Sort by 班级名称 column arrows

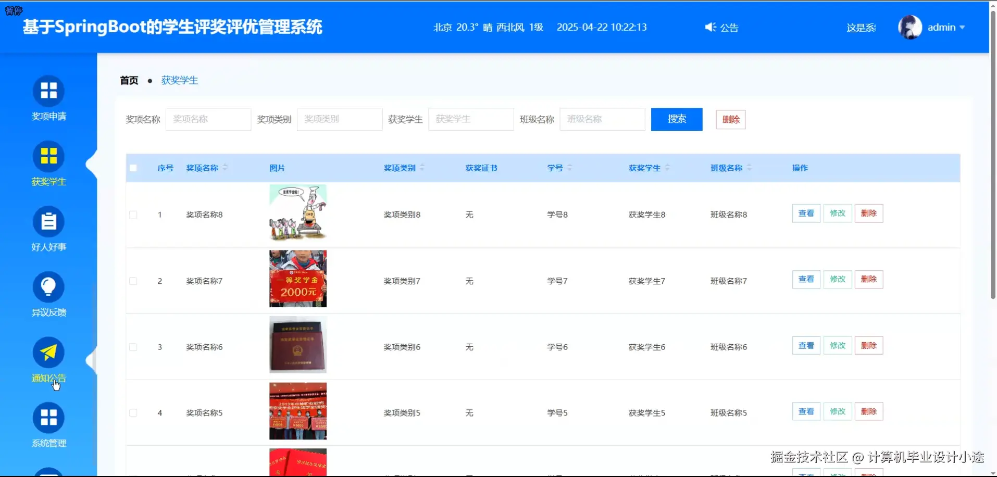click(x=749, y=168)
